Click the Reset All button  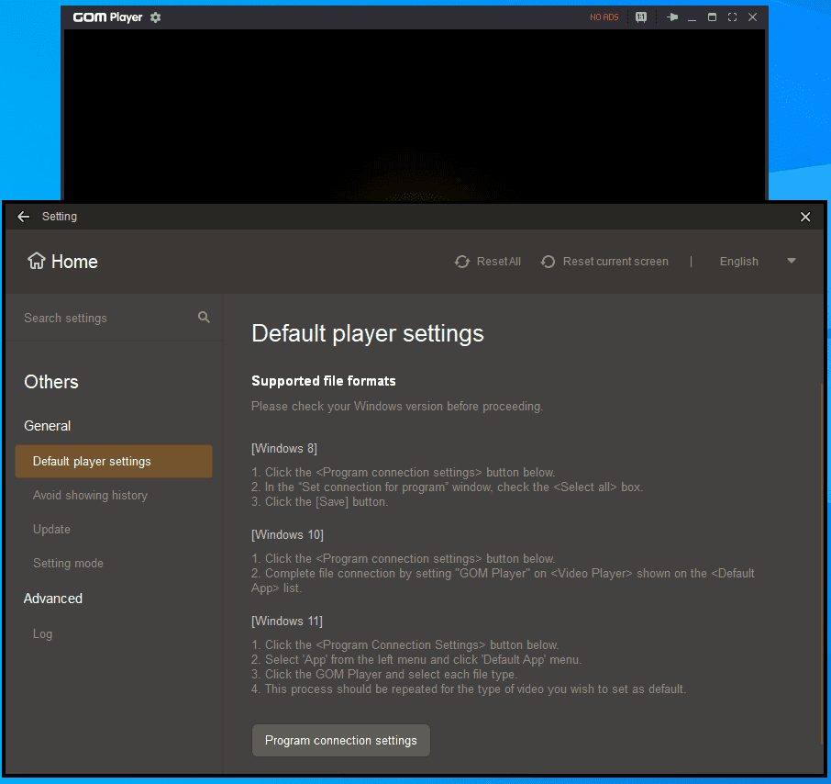tap(488, 262)
